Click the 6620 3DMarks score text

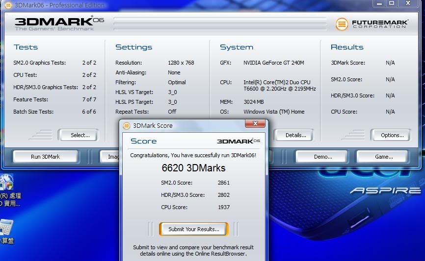point(193,168)
